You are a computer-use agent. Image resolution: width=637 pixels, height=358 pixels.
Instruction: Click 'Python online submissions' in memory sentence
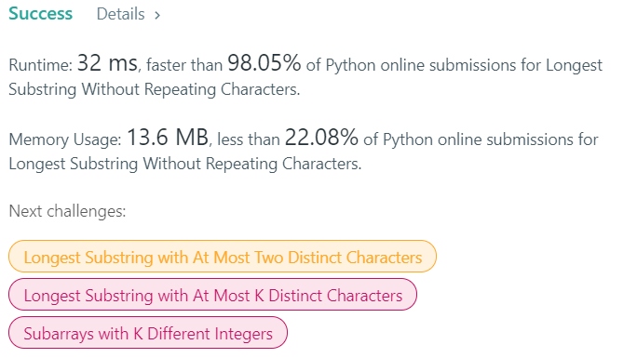pyautogui.click(x=478, y=139)
